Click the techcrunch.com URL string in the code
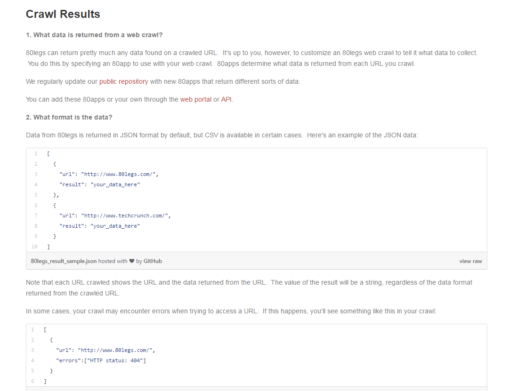 coord(125,215)
